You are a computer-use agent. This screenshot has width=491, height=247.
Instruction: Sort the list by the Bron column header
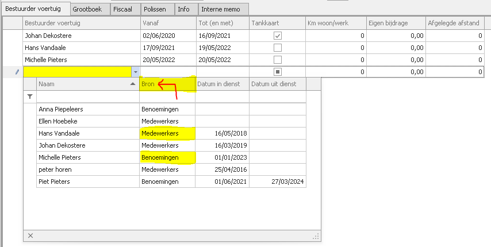(x=167, y=84)
